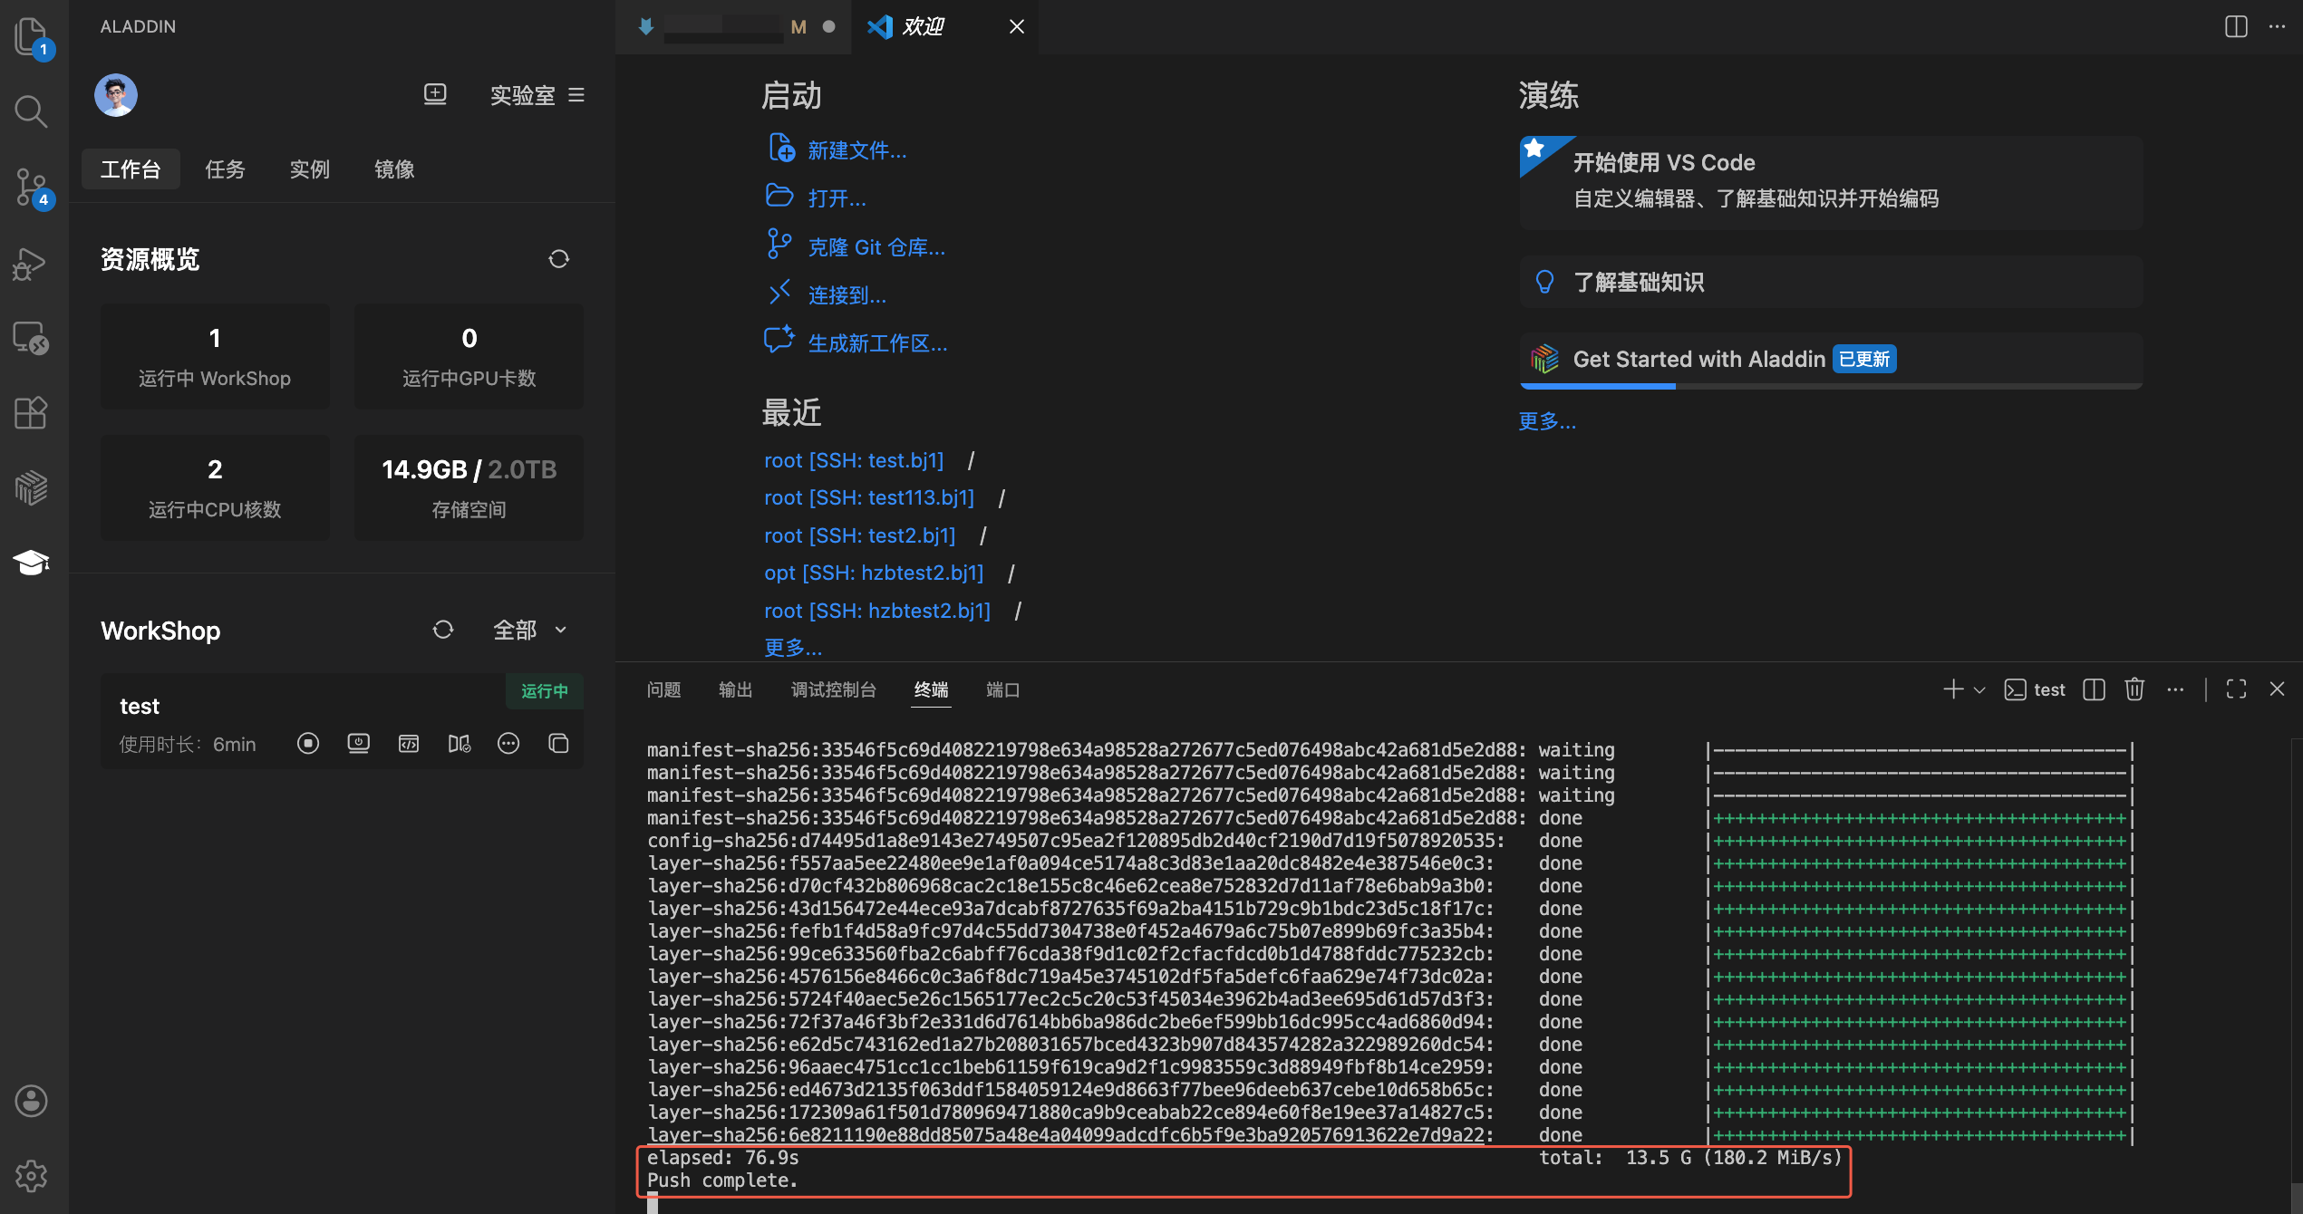Open the Extensions view in activity bar

pyautogui.click(x=31, y=413)
